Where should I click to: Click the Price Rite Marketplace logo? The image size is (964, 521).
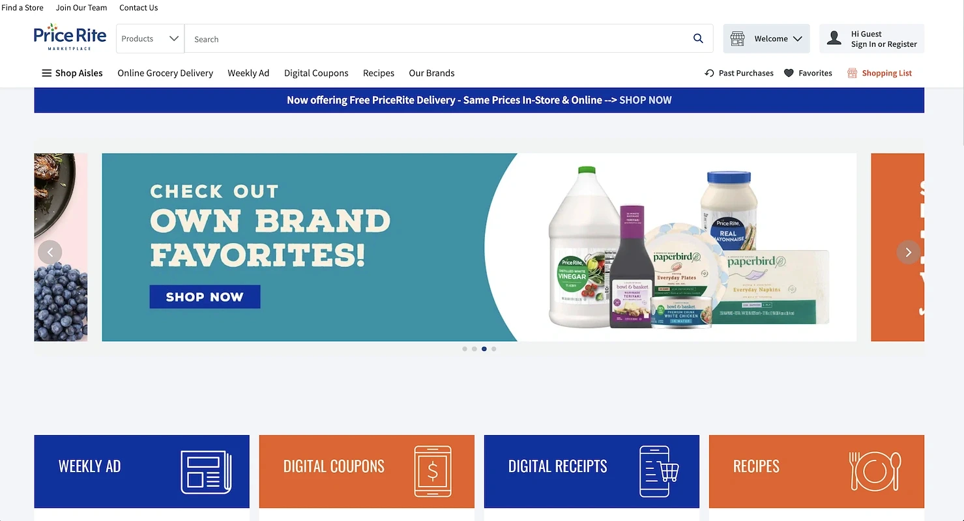point(70,38)
